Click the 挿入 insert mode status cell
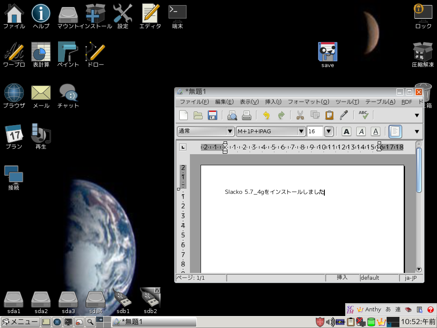 pos(342,278)
